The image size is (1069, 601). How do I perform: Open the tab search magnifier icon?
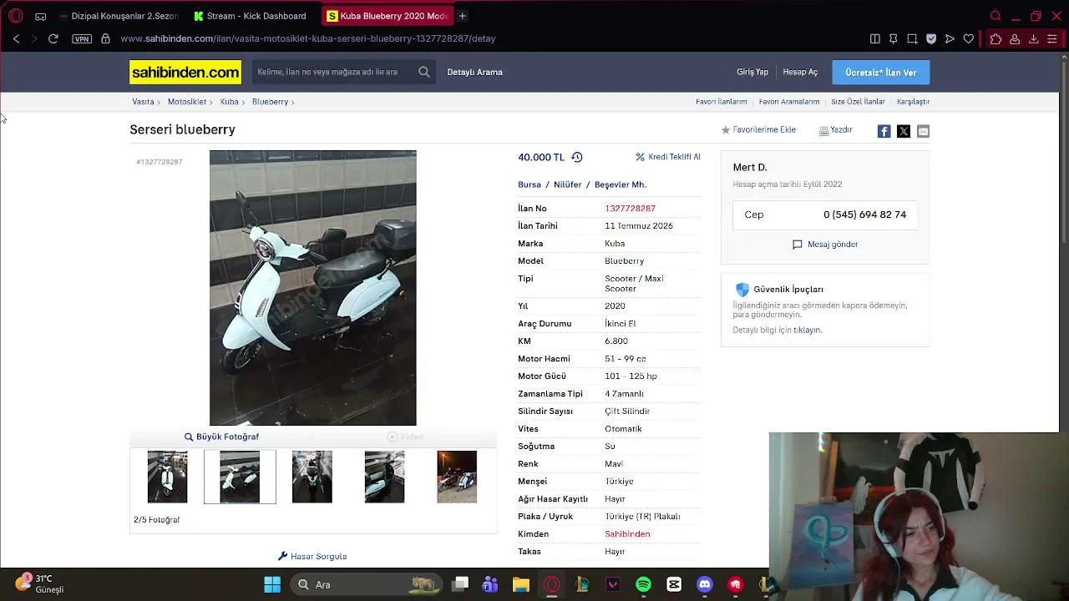996,16
